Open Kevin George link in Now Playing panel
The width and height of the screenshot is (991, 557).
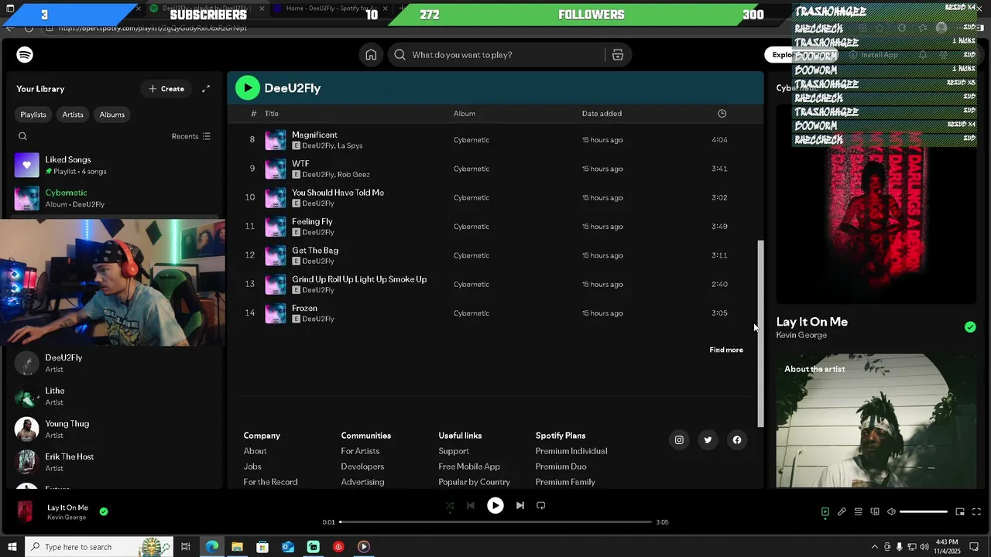point(801,335)
